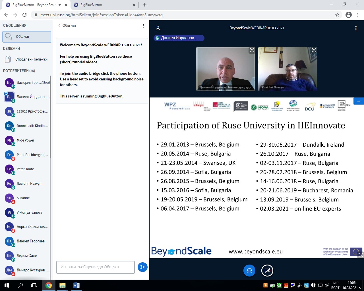Open Microsoft Word from the taskbar

tap(76, 285)
